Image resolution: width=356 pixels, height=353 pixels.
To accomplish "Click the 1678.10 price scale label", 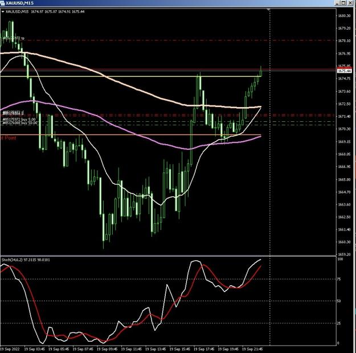I will (x=344, y=40).
